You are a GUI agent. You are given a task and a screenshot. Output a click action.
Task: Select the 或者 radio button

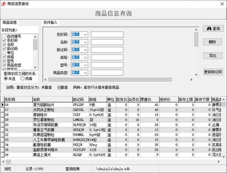tap(23, 79)
